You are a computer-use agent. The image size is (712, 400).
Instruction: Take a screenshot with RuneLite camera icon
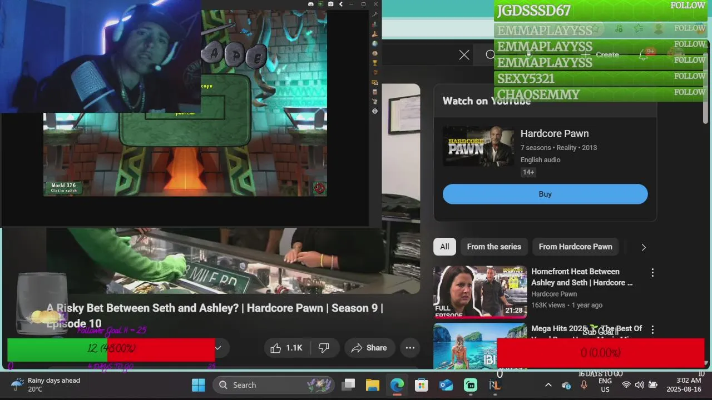pos(331,4)
